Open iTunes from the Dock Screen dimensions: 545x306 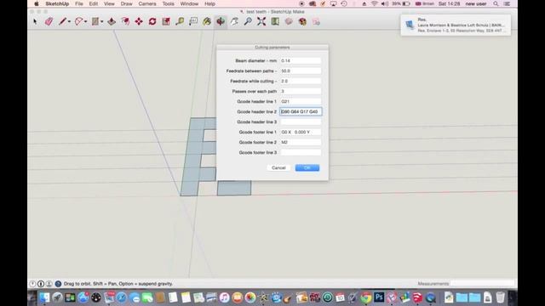tap(225, 297)
